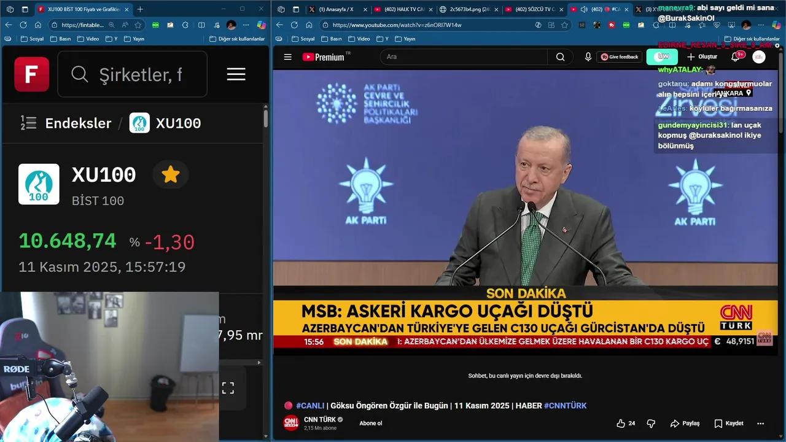The height and width of the screenshot is (442, 786).
Task: Open the CNN TÜRK channel name link
Action: [320, 419]
